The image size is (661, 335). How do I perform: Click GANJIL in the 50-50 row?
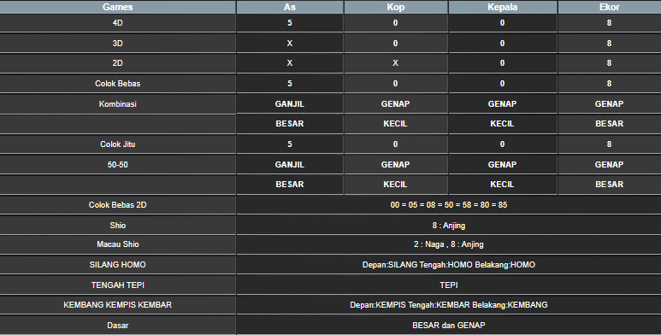click(x=290, y=165)
